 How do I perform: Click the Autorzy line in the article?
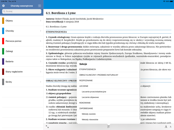[75, 19]
